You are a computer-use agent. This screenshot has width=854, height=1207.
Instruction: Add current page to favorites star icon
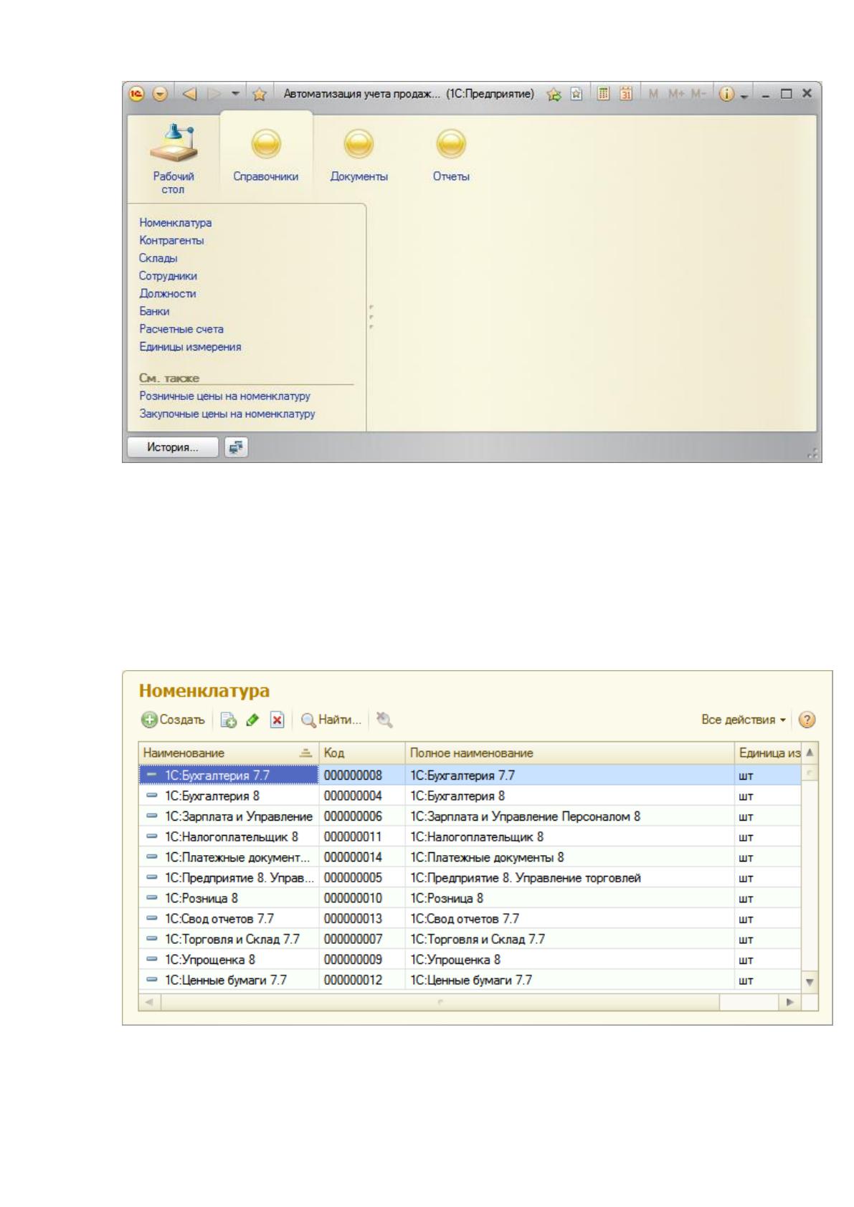click(553, 94)
